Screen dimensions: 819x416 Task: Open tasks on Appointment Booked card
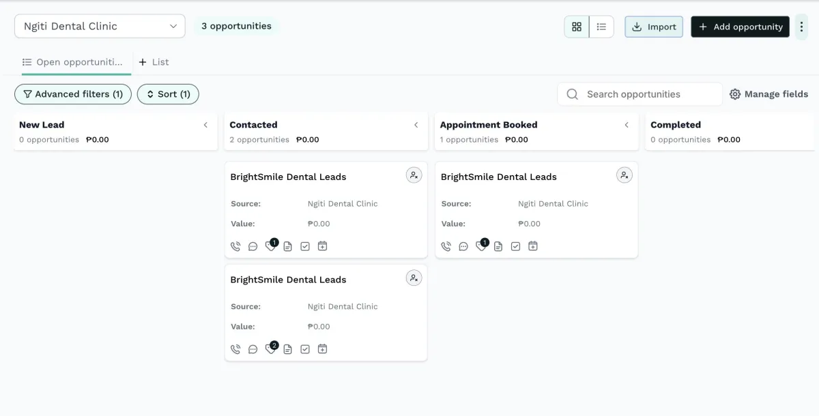(x=515, y=246)
